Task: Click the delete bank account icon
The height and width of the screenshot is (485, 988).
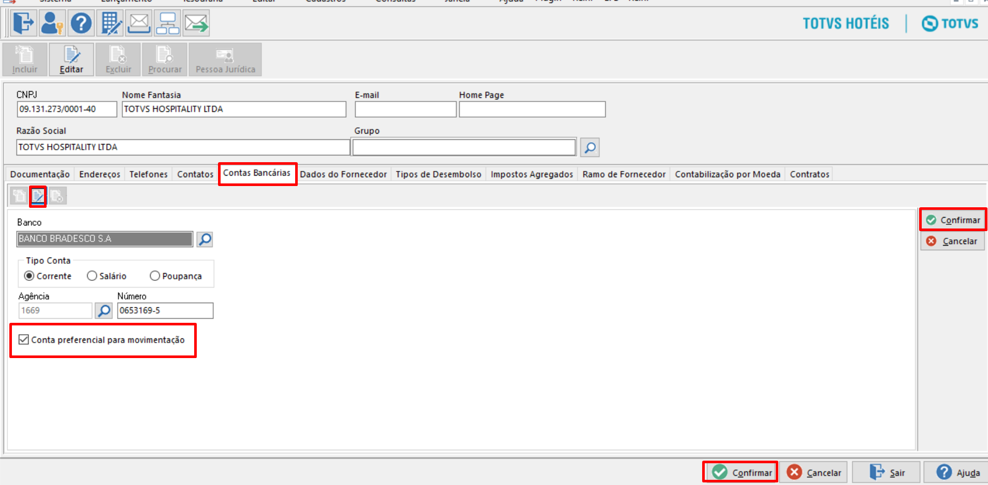Action: (57, 196)
